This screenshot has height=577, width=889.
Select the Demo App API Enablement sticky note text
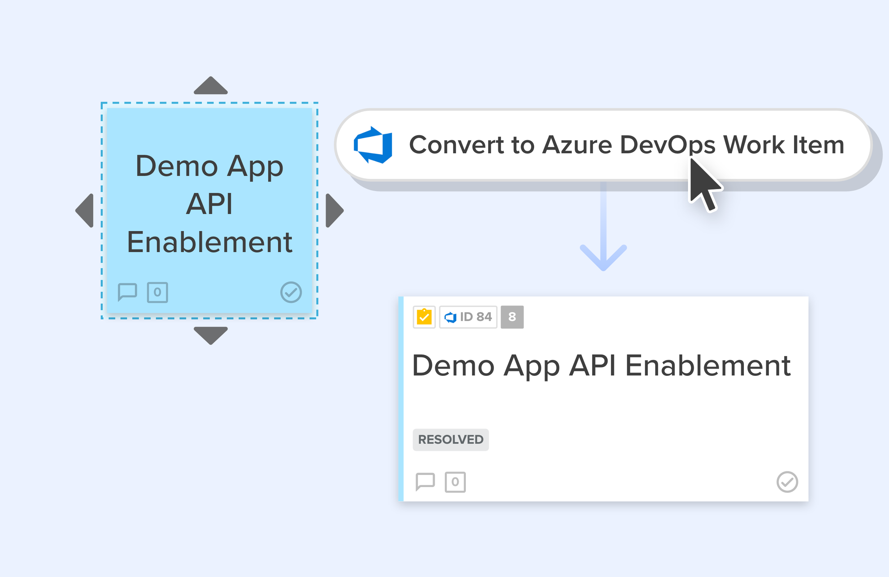coord(209,204)
